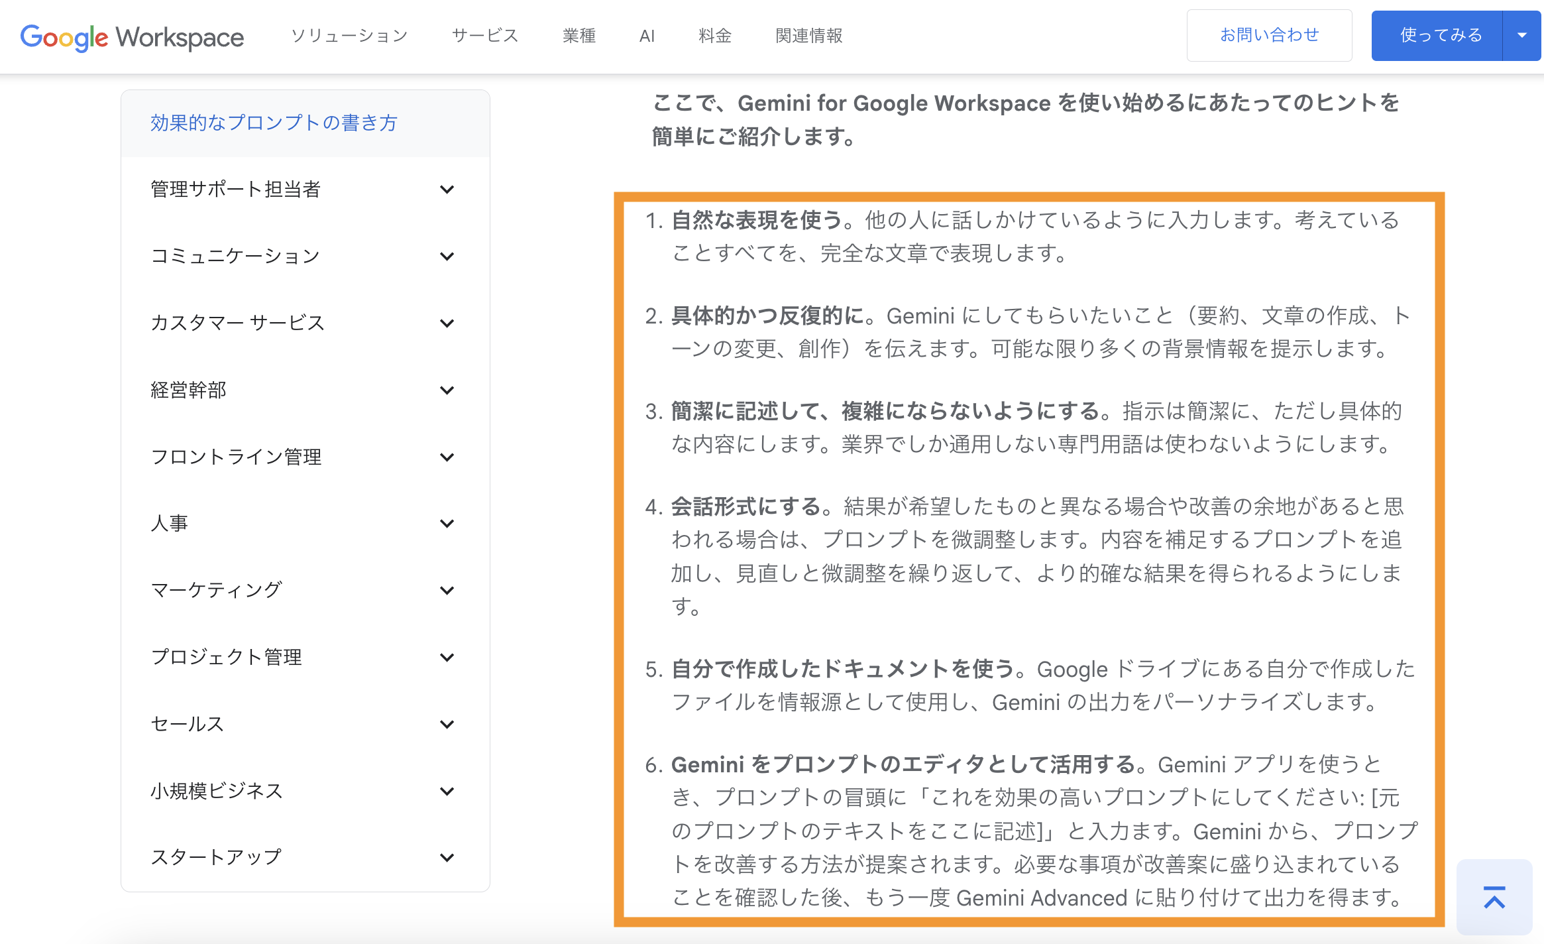Open the ソリューション menu
This screenshot has height=944, width=1544.
[x=349, y=36]
